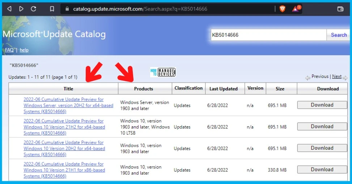Open Windows 10 21H1 x86 update link
The image size is (352, 184).
(64, 170)
